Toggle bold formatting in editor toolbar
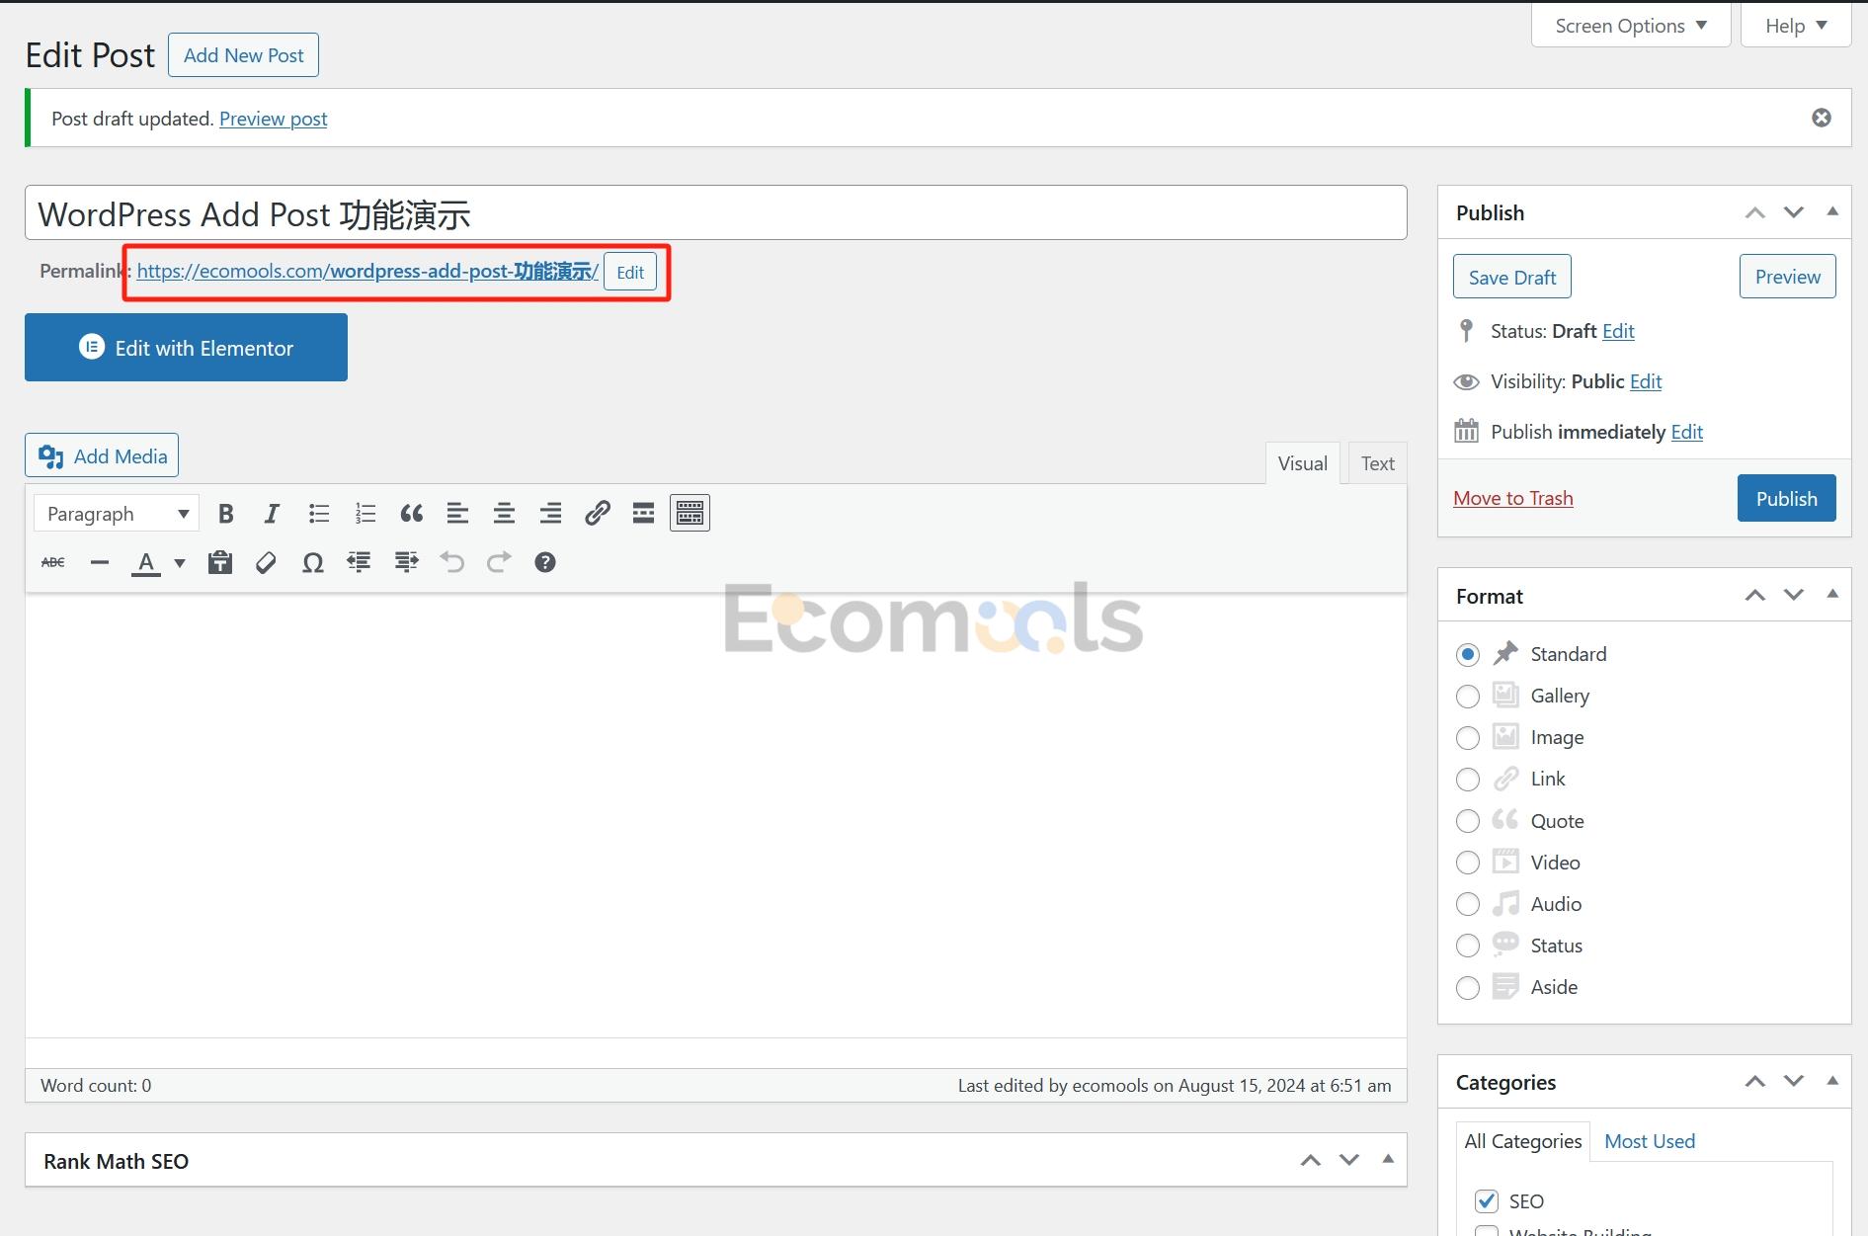 click(226, 514)
